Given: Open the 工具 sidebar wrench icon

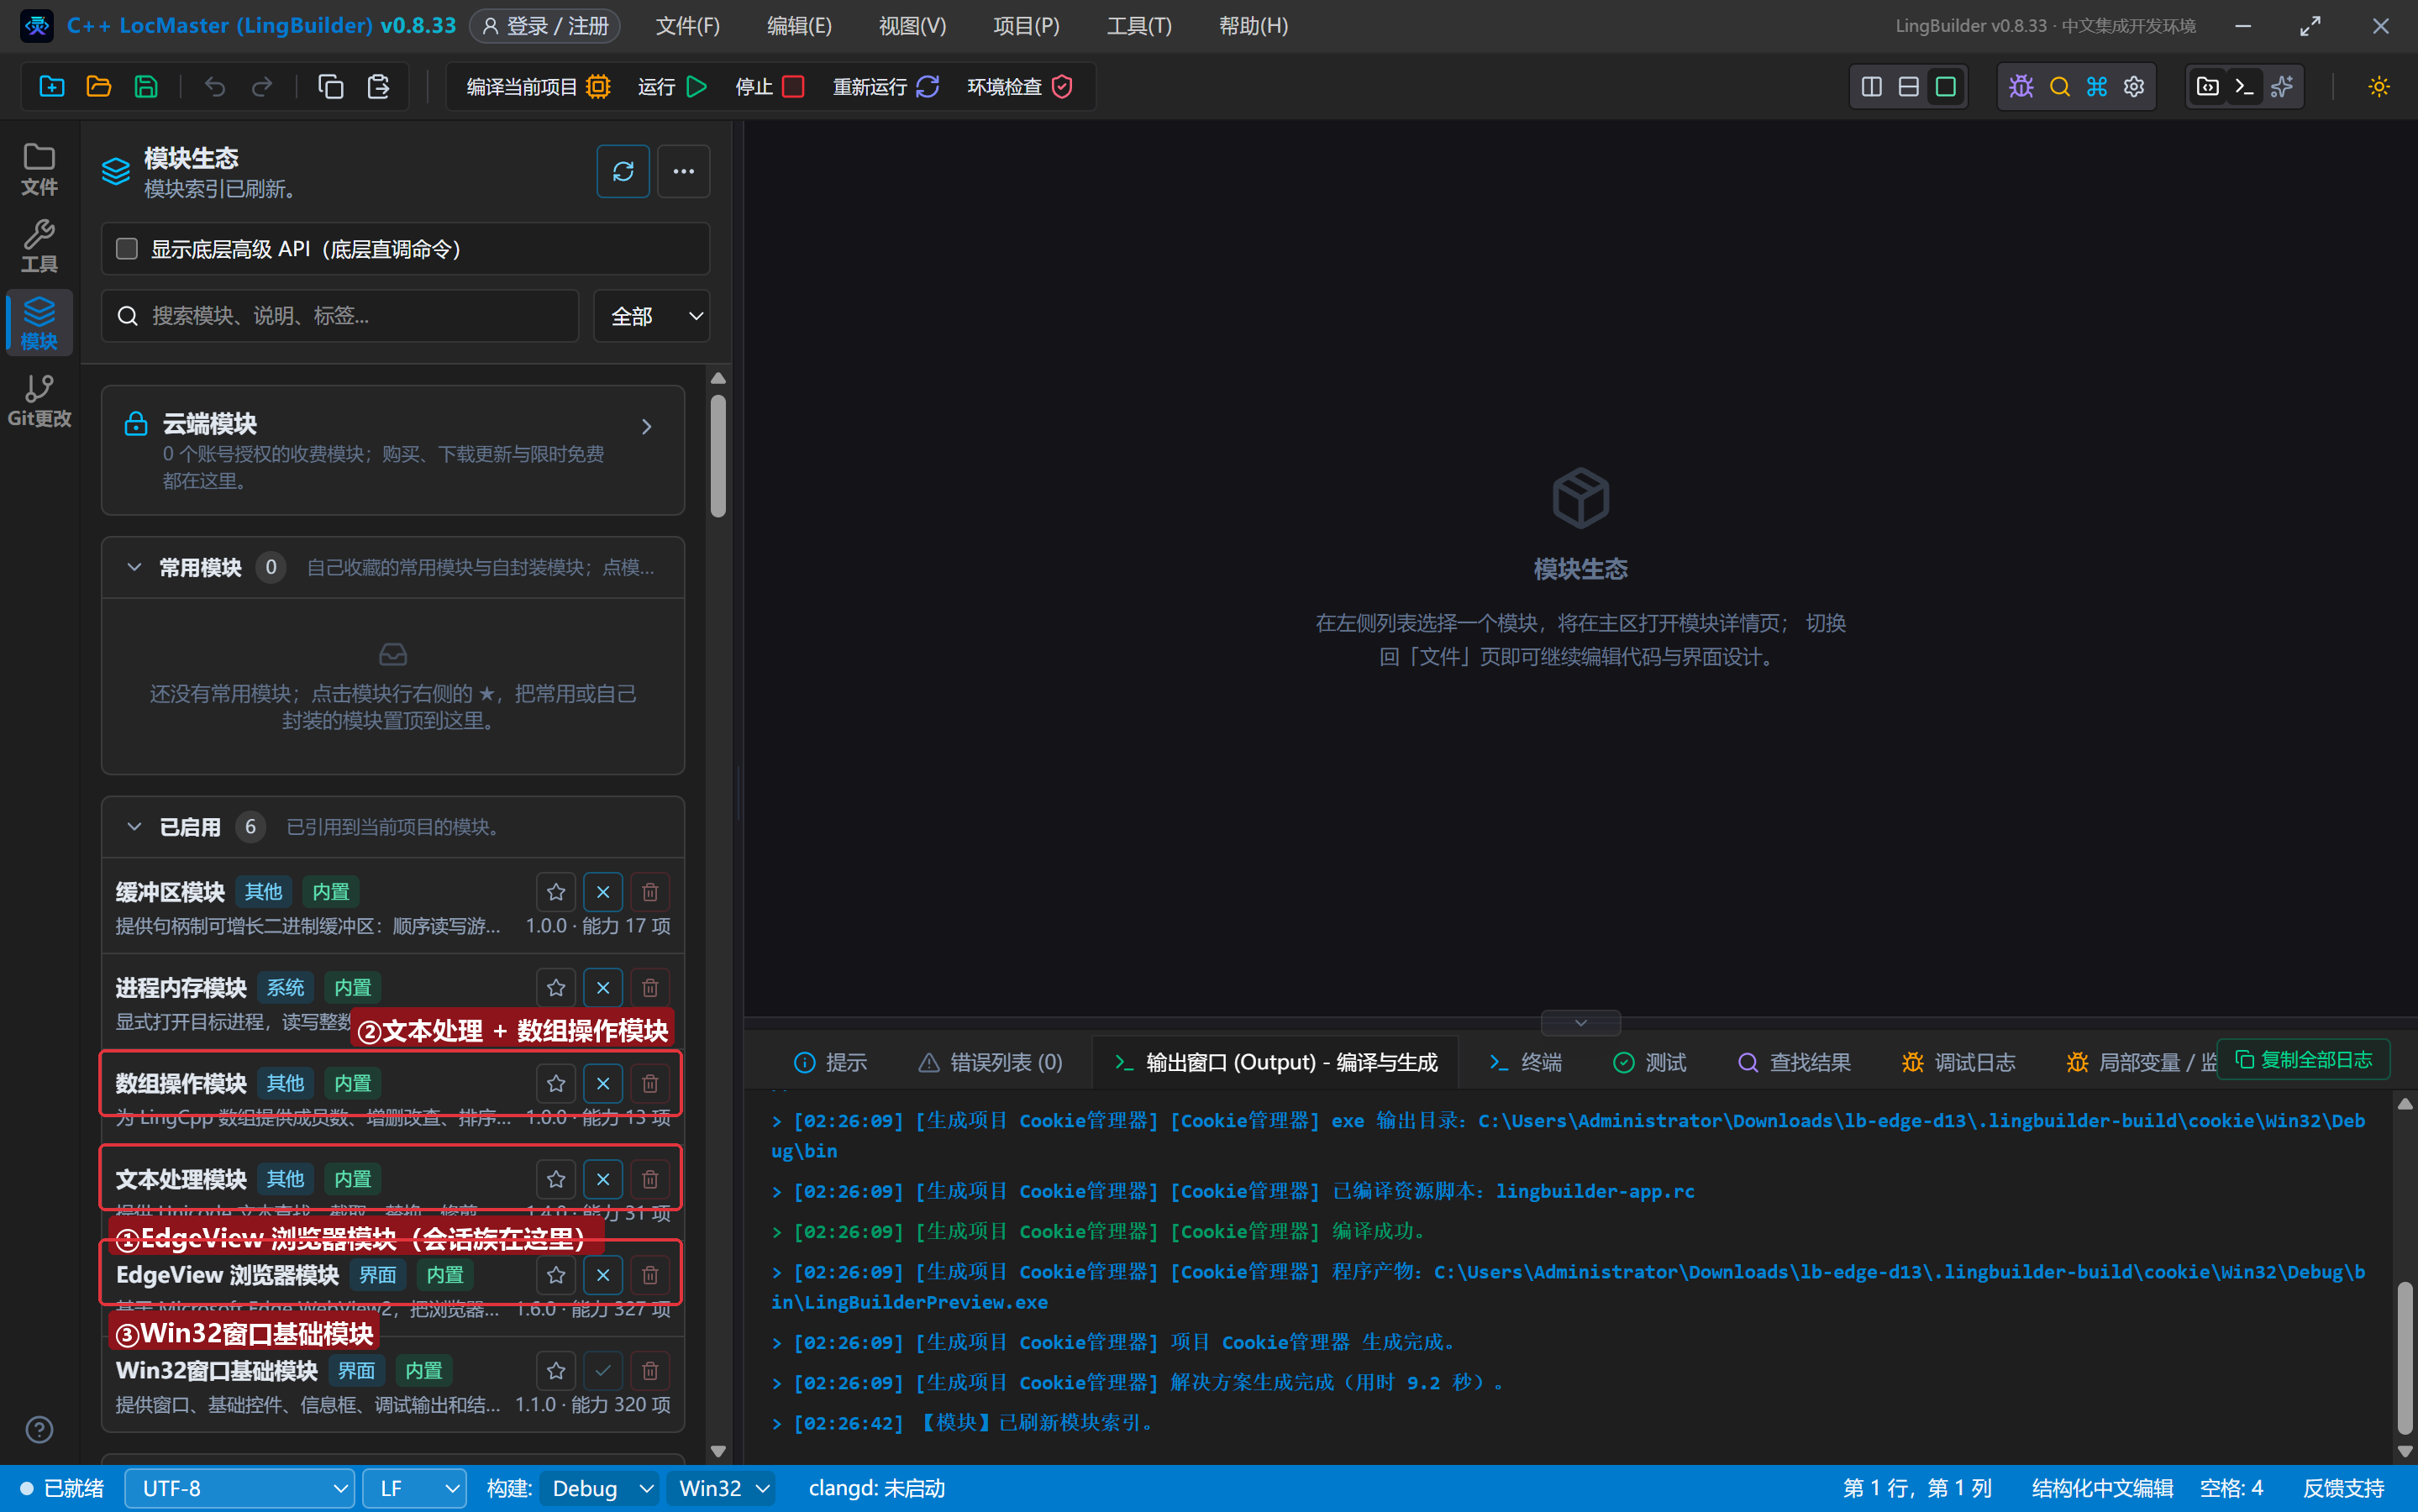Looking at the screenshot, I should pos(39,246).
